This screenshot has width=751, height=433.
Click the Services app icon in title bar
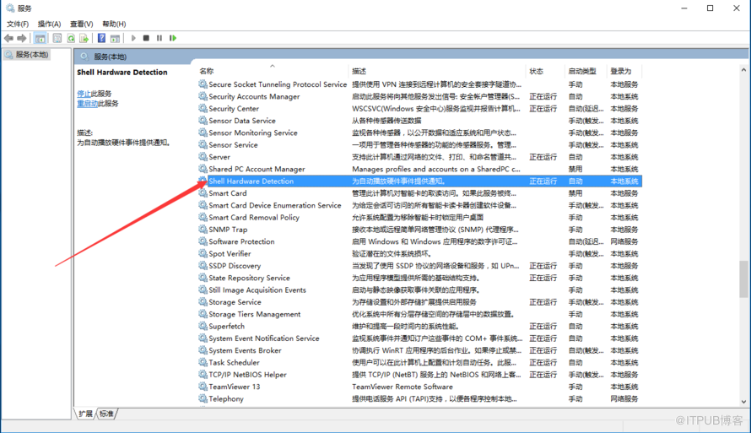[10, 8]
